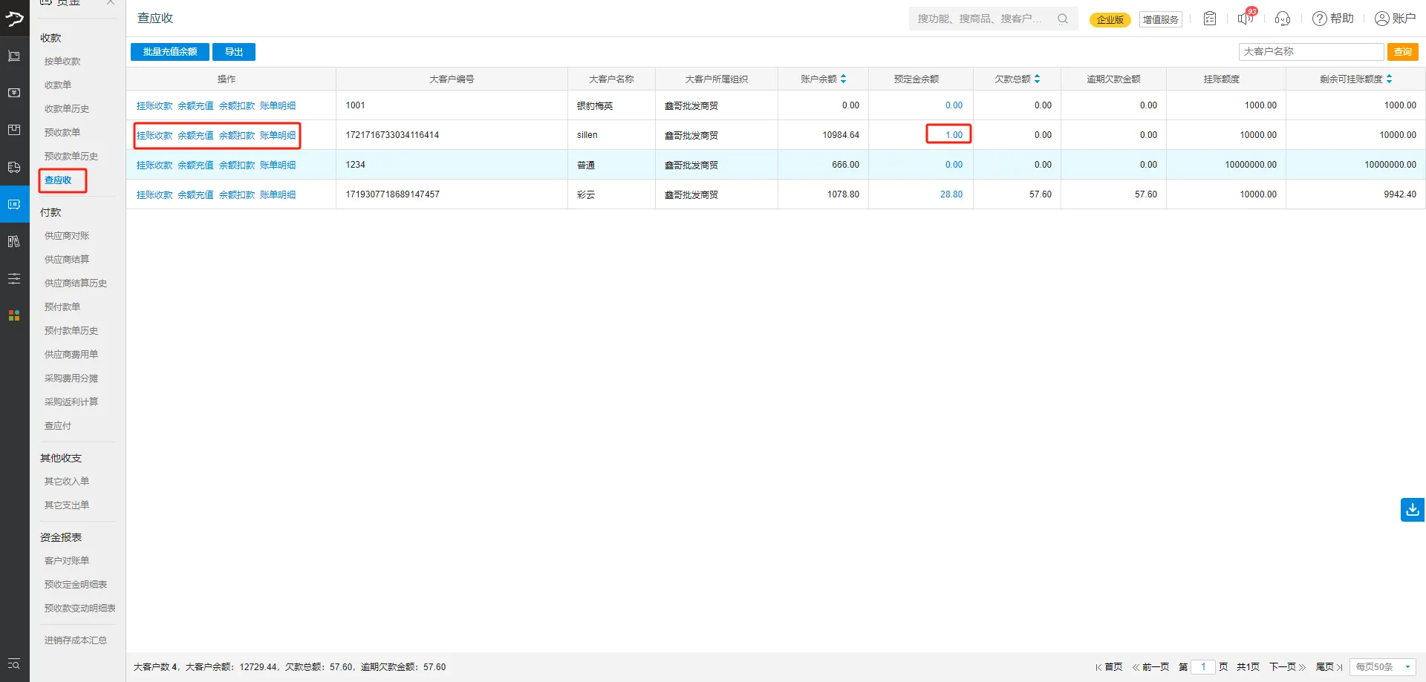Screen dimensions: 1426x682
Task: Click the yen money icon in the left sidebar
Action: tap(14, 93)
